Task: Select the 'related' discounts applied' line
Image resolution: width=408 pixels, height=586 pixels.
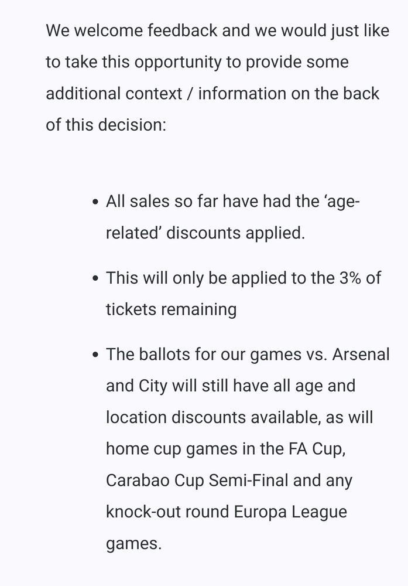Action: point(205,233)
